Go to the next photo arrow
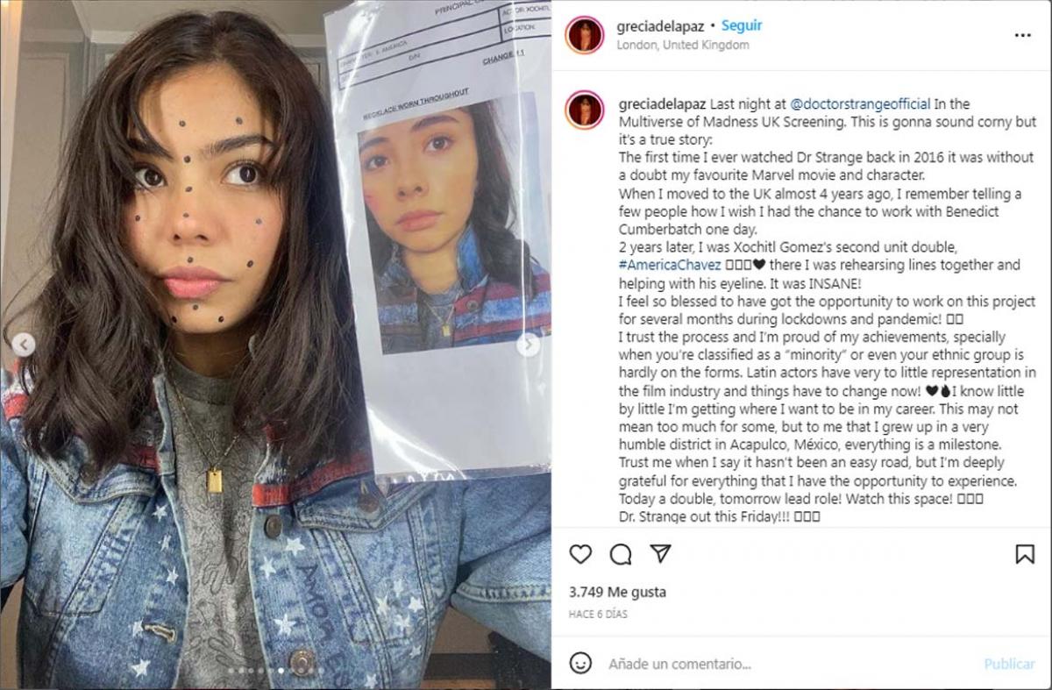1052x690 pixels. 528,345
